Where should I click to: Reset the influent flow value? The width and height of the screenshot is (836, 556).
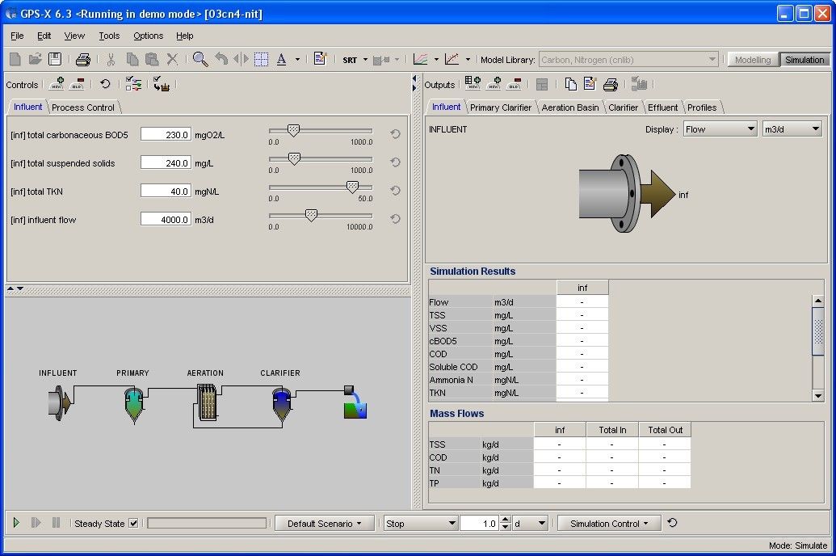(x=395, y=219)
